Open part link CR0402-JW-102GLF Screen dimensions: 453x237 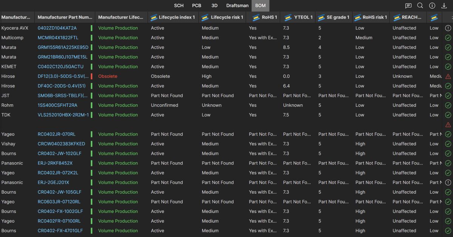(60, 153)
